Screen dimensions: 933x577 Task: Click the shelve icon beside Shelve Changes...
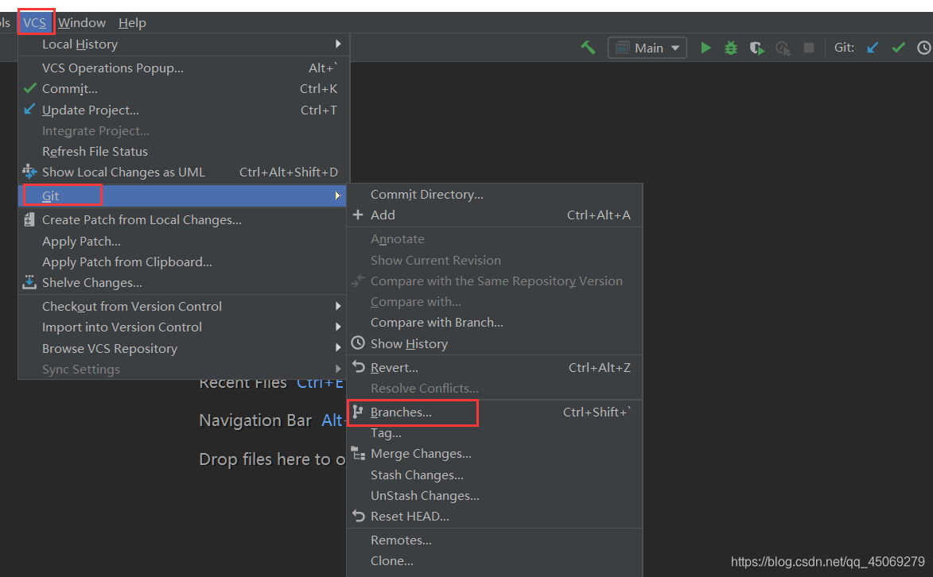(x=29, y=282)
